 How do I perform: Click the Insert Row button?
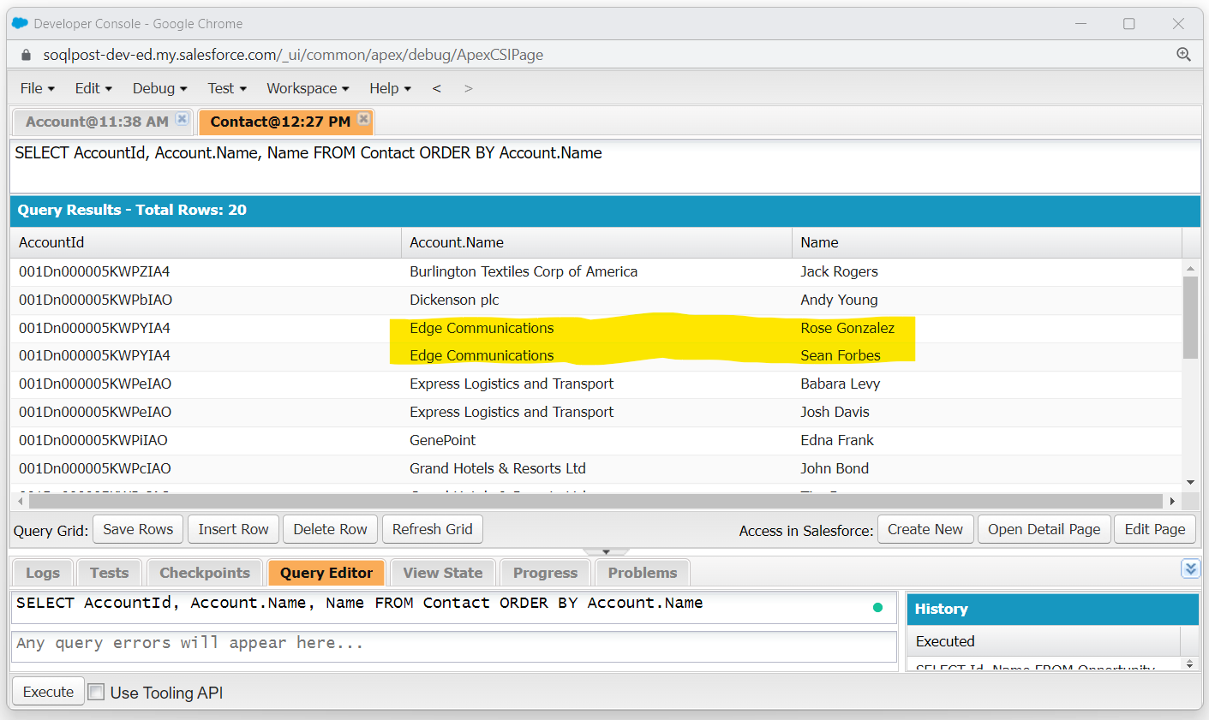233,529
